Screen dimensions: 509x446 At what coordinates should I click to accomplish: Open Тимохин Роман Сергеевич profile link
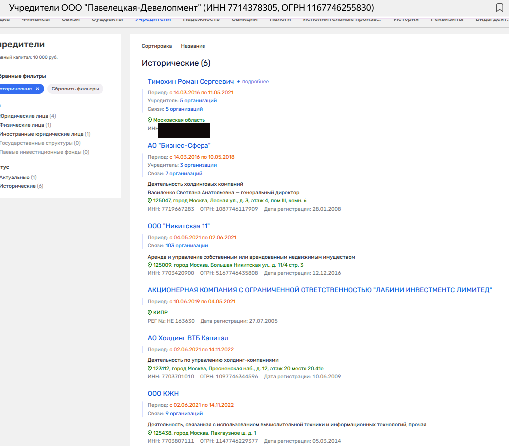(191, 81)
